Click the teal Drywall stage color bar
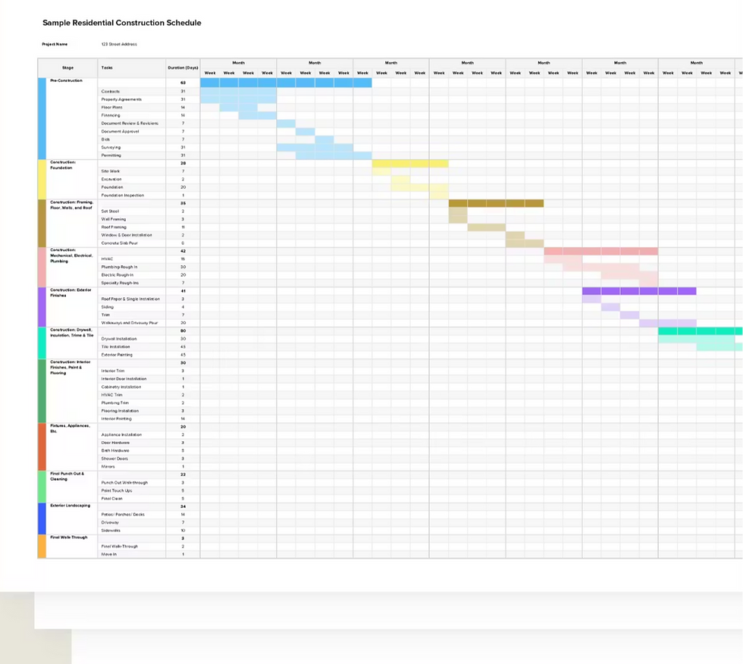The image size is (743, 664). pyautogui.click(x=42, y=343)
